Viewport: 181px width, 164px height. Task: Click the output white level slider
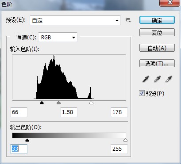coord(125,140)
